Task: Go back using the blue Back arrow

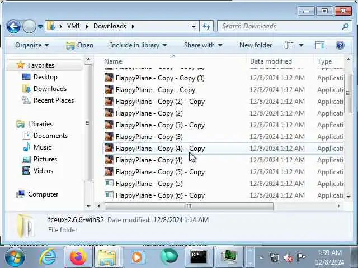Action: click(13, 26)
